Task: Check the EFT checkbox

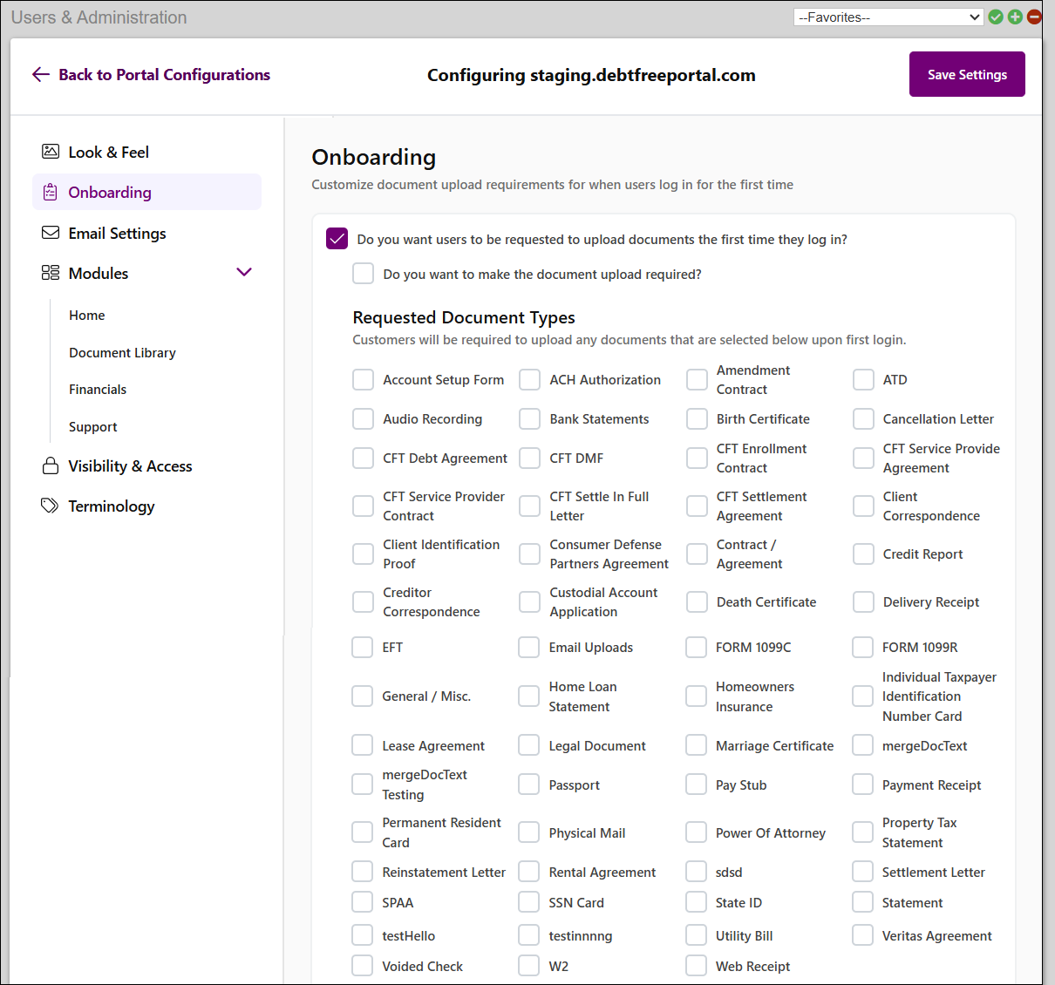Action: tap(363, 648)
